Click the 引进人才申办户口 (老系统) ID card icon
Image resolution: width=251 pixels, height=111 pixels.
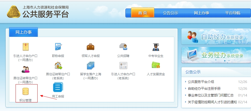(x=123, y=65)
